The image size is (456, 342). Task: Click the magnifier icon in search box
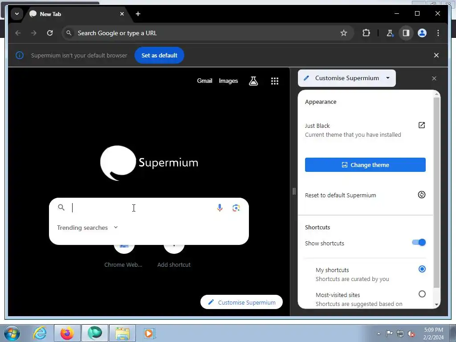(x=61, y=208)
